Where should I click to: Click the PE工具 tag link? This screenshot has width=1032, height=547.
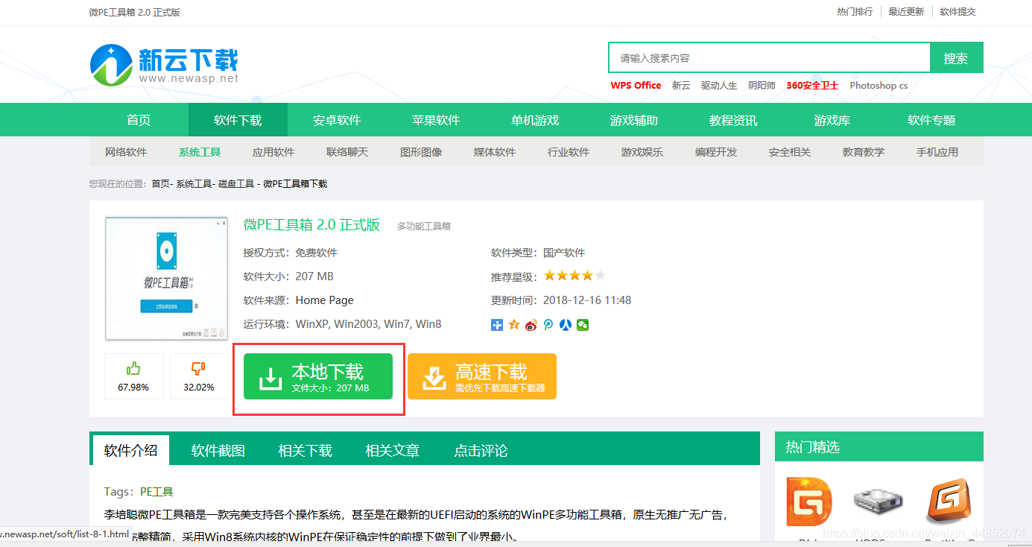point(156,492)
